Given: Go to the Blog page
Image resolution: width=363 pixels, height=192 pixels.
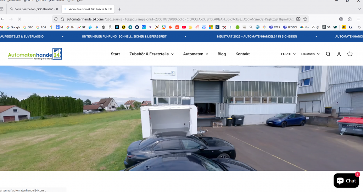Looking at the screenshot, I should pyautogui.click(x=222, y=54).
